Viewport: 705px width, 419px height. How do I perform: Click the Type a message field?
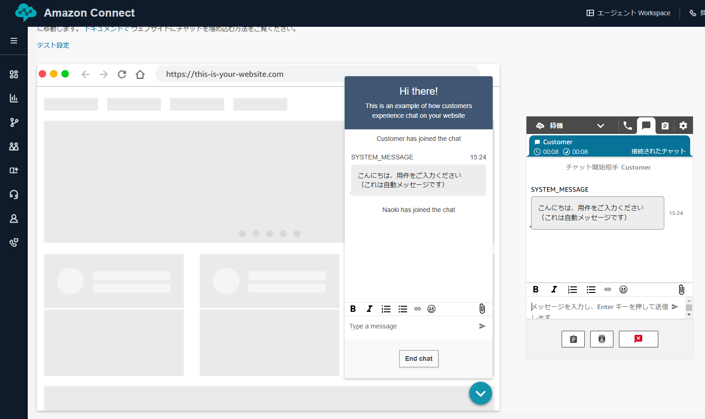click(412, 326)
